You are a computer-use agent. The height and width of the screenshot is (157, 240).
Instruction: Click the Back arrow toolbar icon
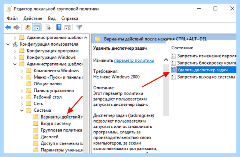[x=8, y=28]
